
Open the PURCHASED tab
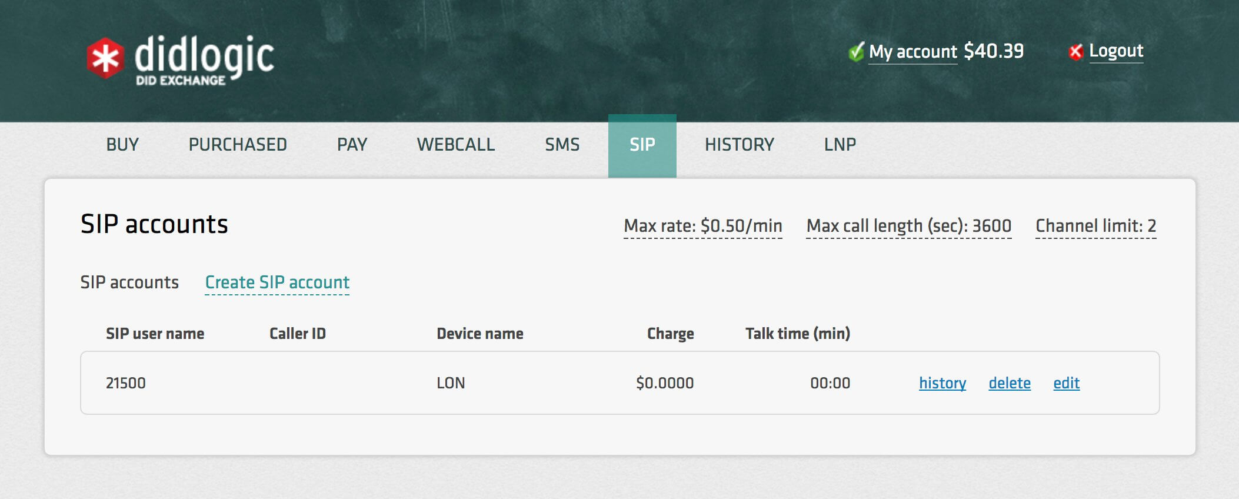tap(238, 145)
